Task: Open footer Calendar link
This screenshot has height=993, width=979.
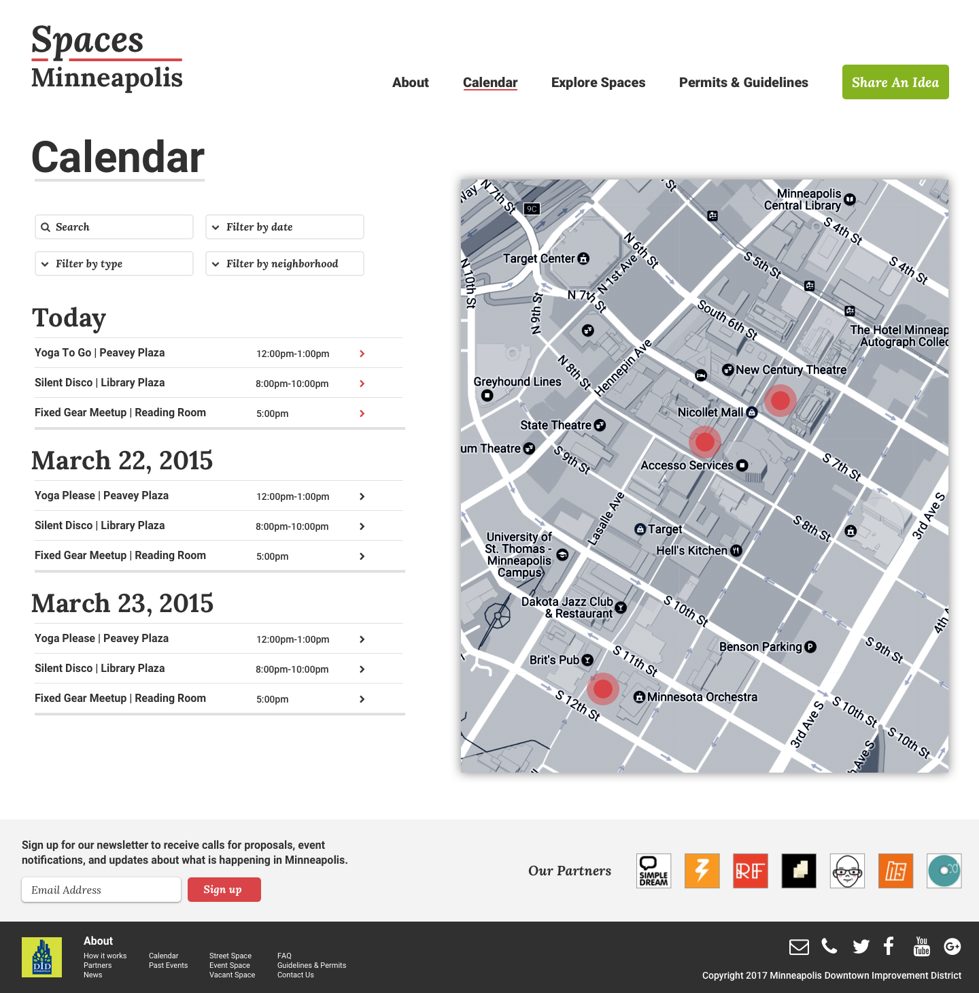Action: [x=164, y=956]
